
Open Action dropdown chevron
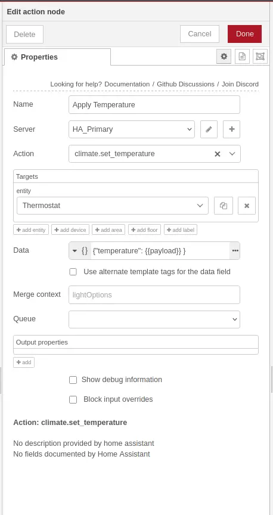coord(232,154)
